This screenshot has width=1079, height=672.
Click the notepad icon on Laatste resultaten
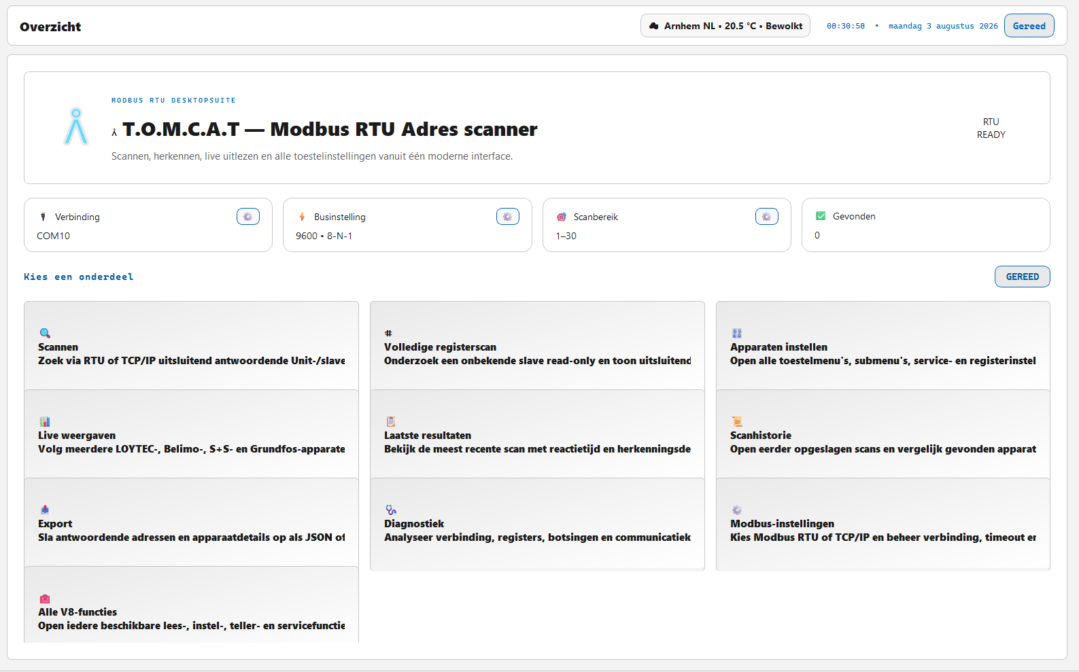391,421
